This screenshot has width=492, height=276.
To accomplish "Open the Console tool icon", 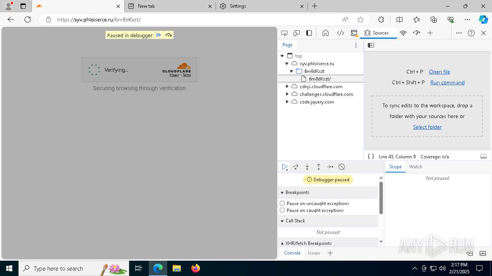I will coord(354,33).
